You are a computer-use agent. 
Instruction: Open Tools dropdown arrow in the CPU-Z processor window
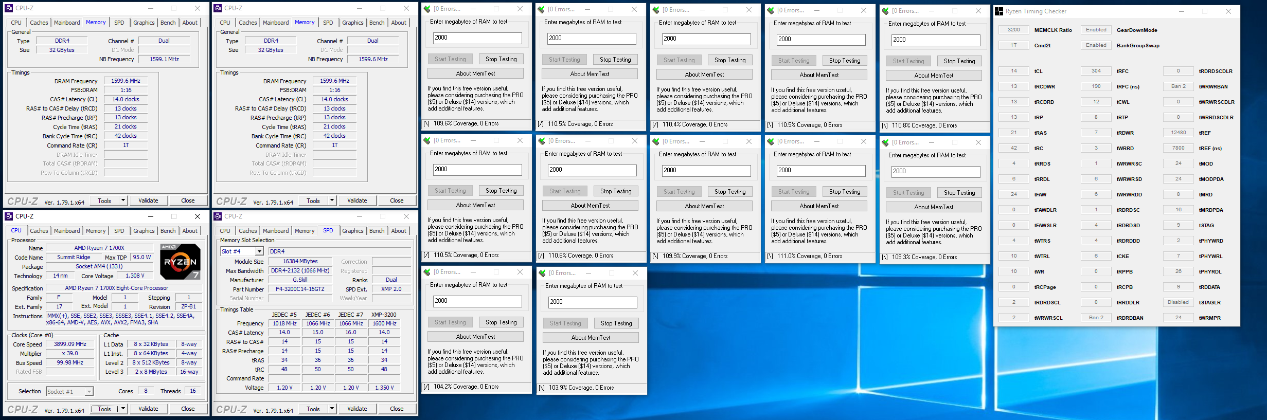point(123,409)
